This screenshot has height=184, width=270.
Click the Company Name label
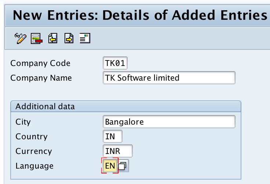(x=41, y=78)
